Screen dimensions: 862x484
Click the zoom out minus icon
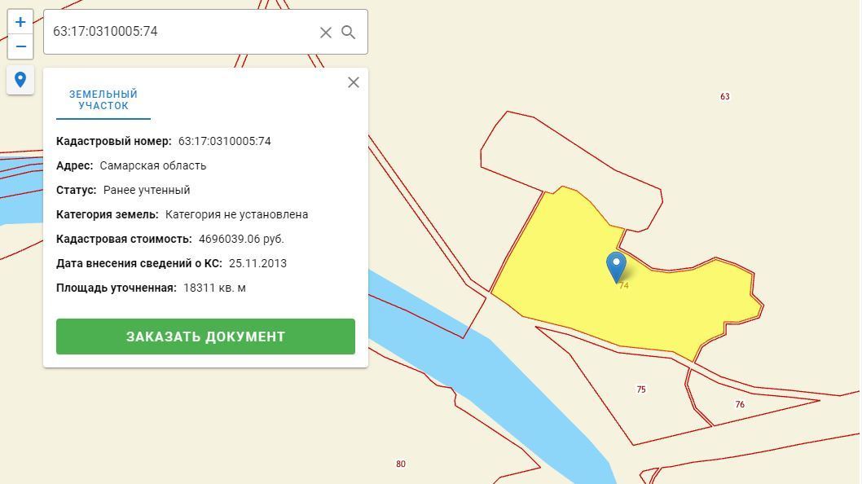pyautogui.click(x=20, y=46)
